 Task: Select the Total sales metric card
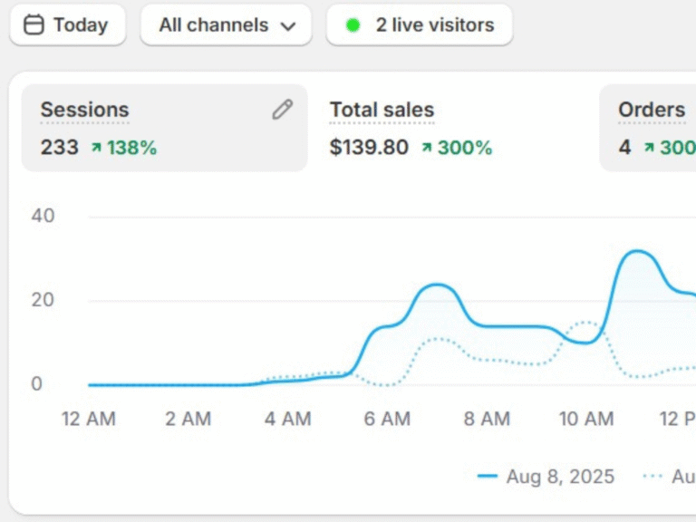click(x=453, y=128)
